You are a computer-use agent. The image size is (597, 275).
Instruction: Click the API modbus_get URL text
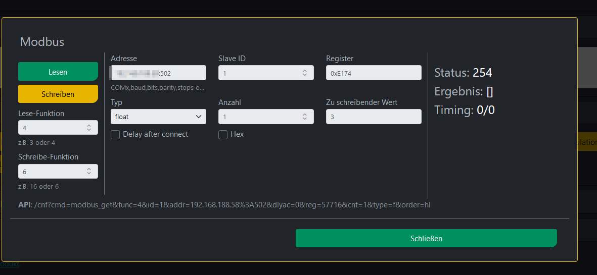pyautogui.click(x=232, y=205)
